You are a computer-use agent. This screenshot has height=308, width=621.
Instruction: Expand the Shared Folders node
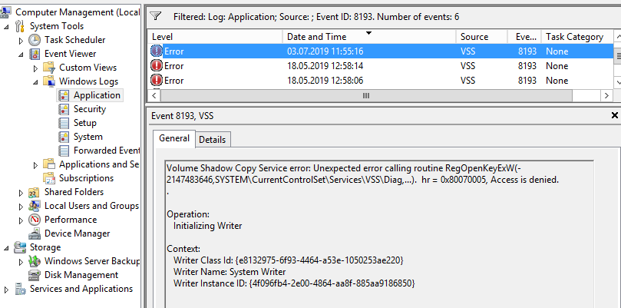pyautogui.click(x=21, y=193)
